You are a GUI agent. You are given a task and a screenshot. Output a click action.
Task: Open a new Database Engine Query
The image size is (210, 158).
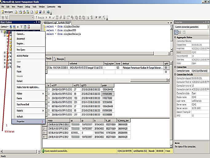[16, 12]
